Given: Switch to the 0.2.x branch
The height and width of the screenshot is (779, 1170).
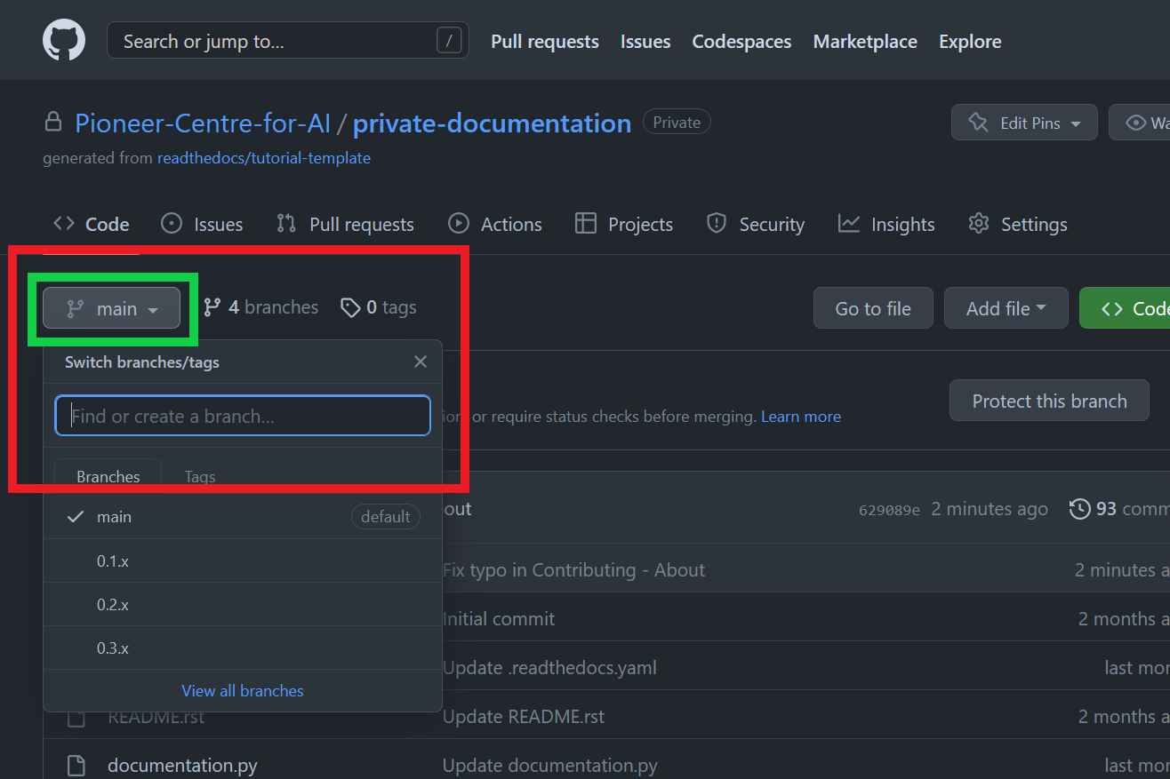Looking at the screenshot, I should click(x=243, y=604).
